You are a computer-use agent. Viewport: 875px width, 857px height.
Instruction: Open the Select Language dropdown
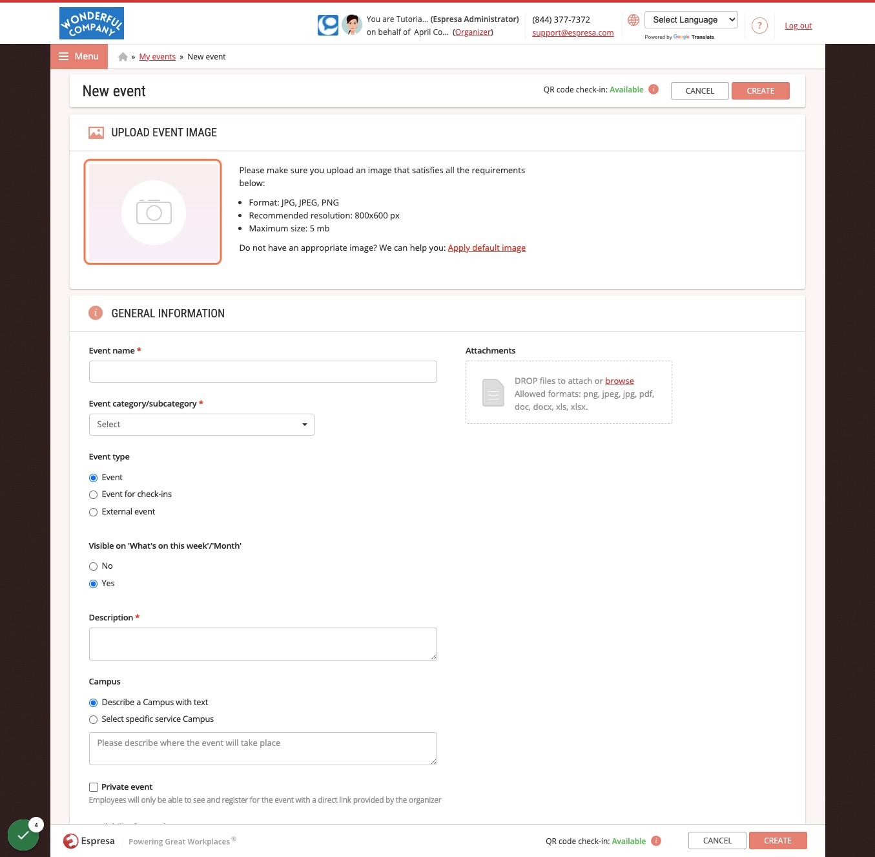click(x=691, y=20)
